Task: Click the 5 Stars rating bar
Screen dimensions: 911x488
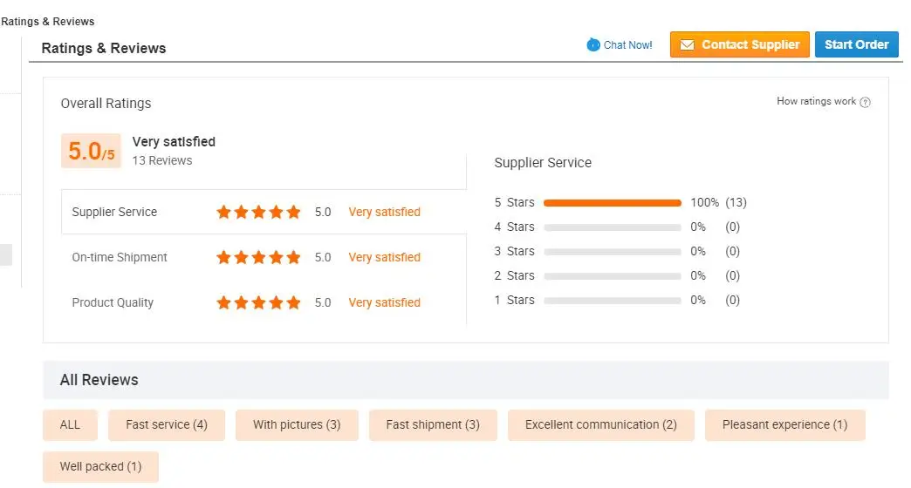Action: tap(613, 202)
